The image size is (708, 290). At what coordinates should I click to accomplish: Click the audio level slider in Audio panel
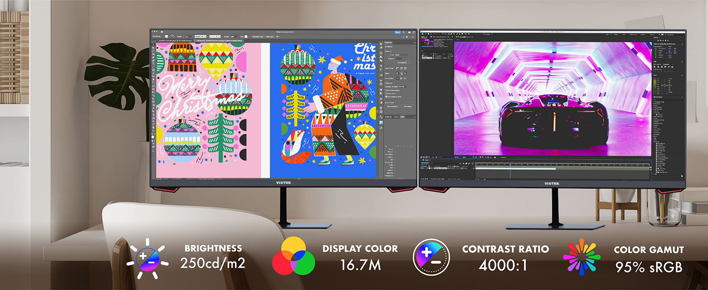coord(664,85)
